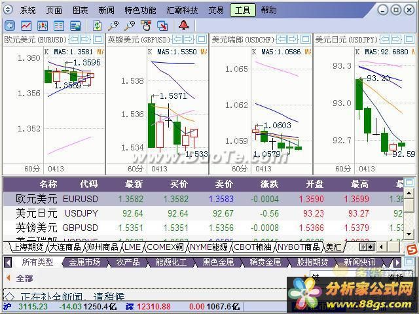Switch to the 上海期货 market tab
Screen dimensions: 419x314
(28, 247)
